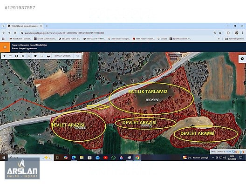Open File Explorer from taskbar
Image resolution: width=246 pixels, height=184 pixels.
click(x=82, y=158)
